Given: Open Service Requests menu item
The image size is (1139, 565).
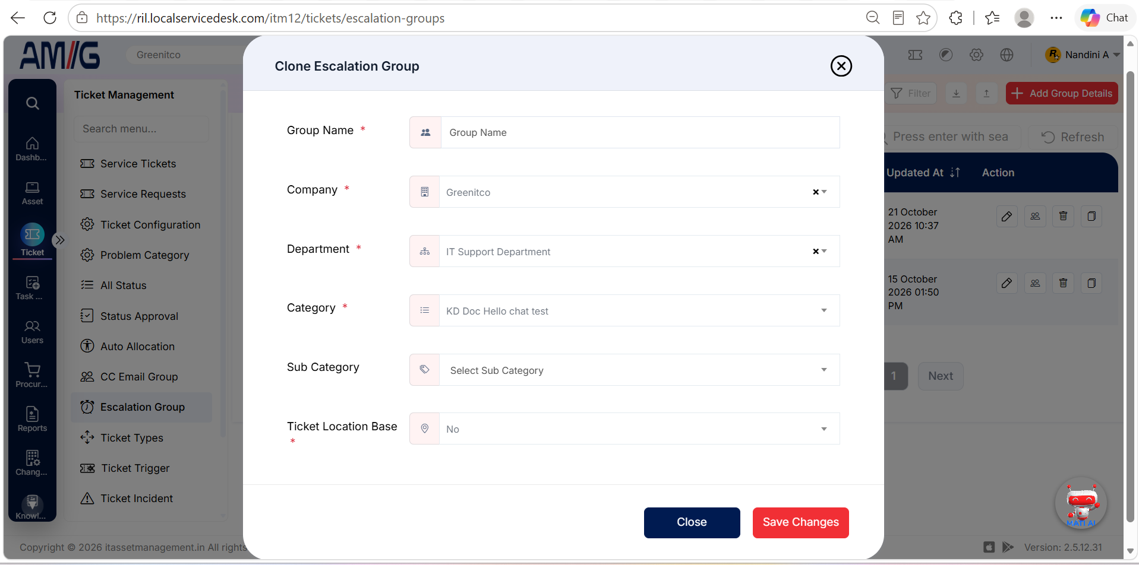Looking at the screenshot, I should tap(143, 194).
